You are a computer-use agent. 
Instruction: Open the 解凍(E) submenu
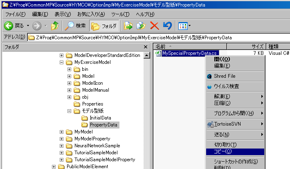point(235,97)
